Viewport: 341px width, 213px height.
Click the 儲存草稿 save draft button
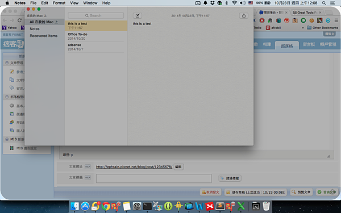(x=256, y=192)
